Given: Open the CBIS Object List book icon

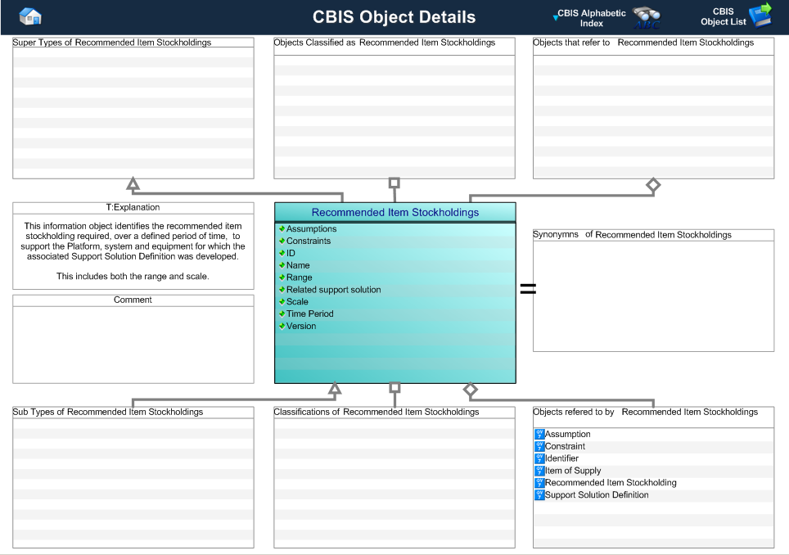Looking at the screenshot, I should 761,16.
